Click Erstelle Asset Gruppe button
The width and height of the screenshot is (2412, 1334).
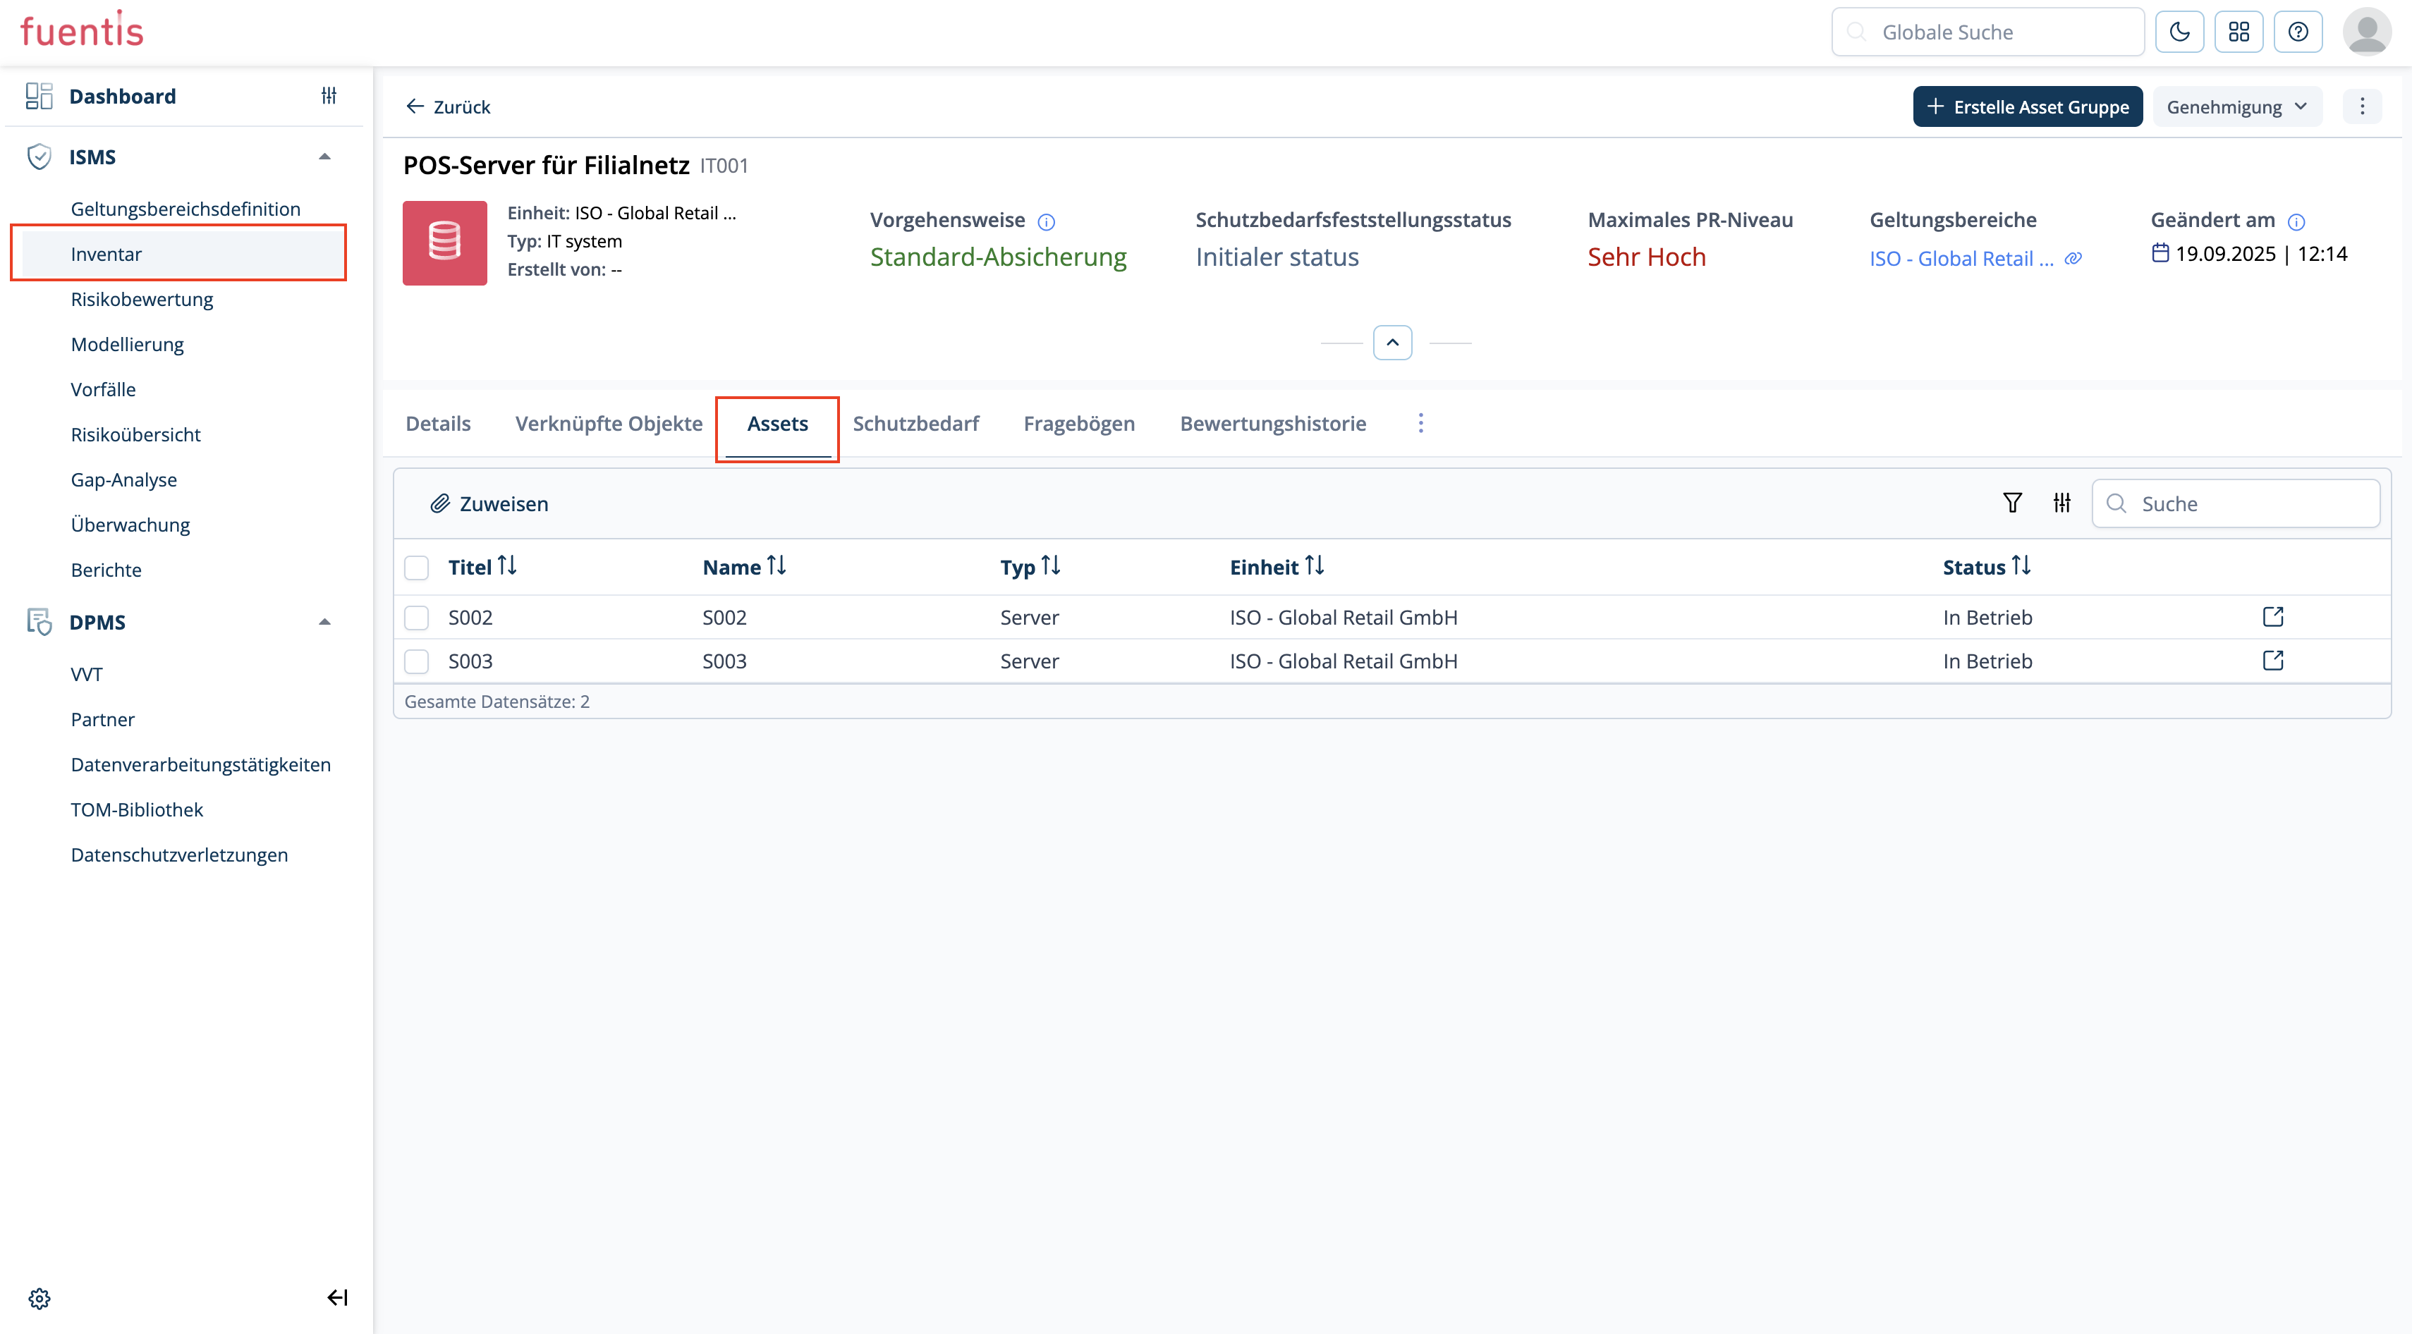click(2027, 106)
